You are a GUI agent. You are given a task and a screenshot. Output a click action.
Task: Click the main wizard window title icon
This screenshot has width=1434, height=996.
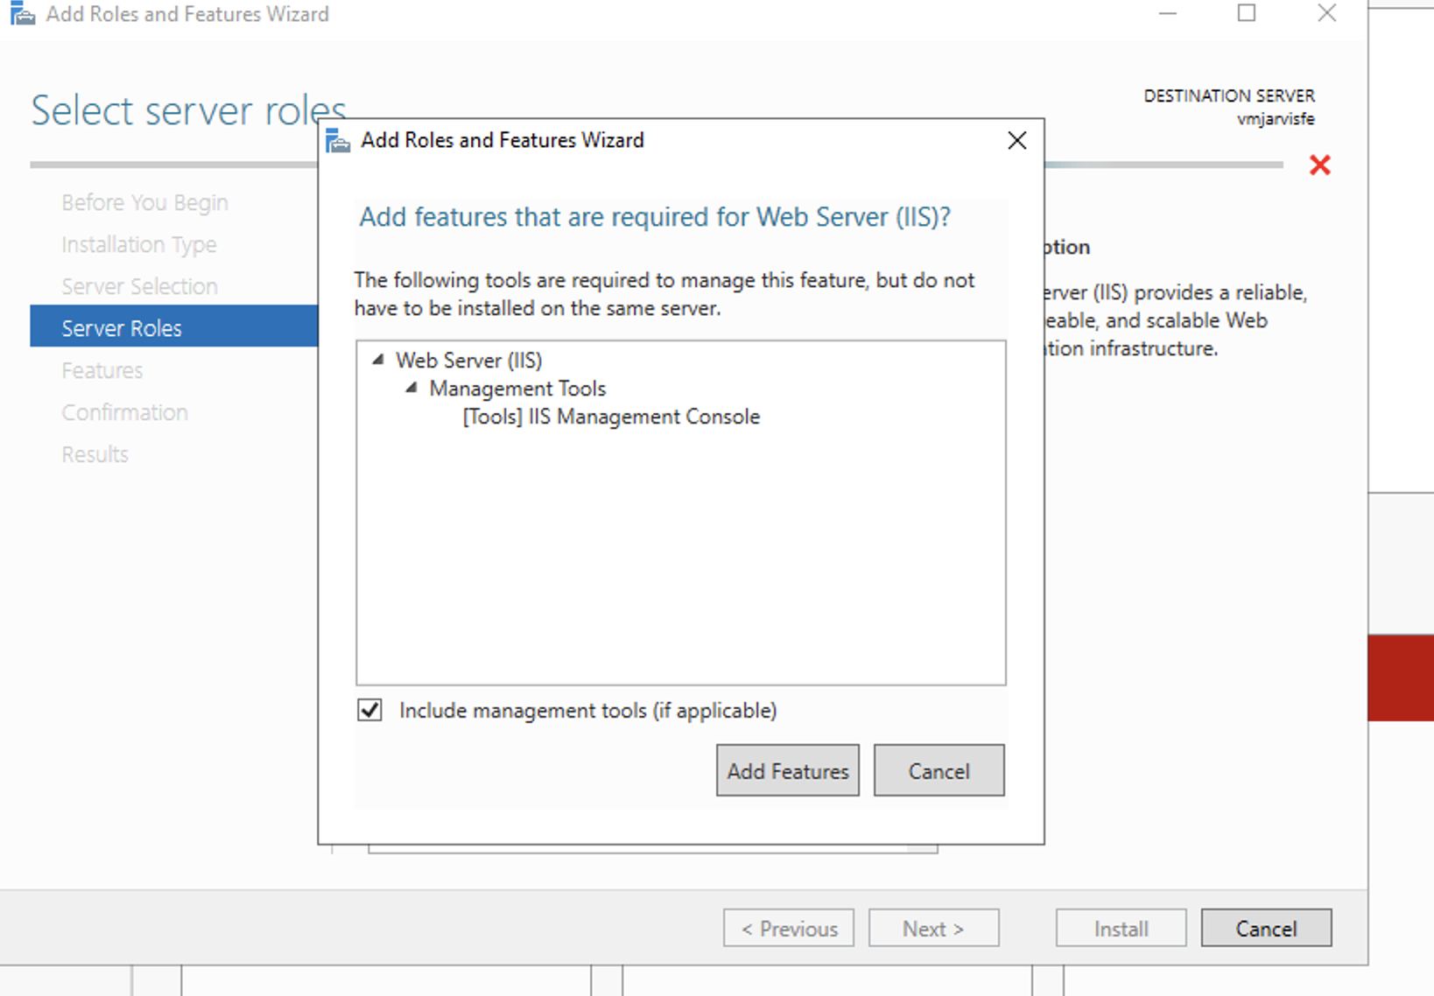point(23,14)
